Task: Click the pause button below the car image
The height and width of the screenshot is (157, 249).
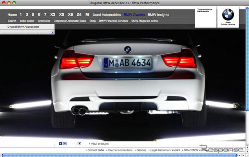Action: coord(65,144)
